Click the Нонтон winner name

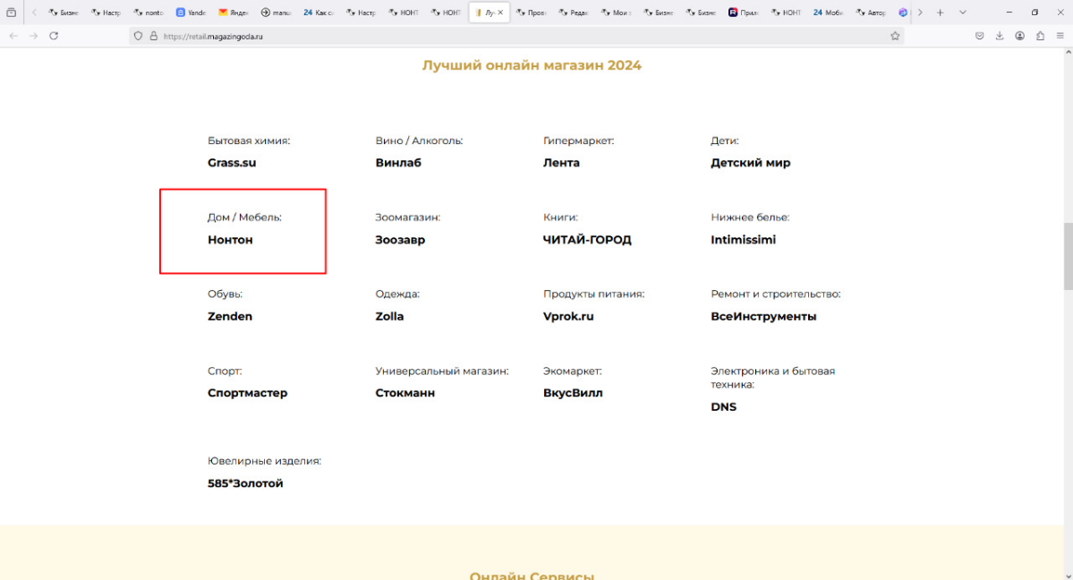230,240
